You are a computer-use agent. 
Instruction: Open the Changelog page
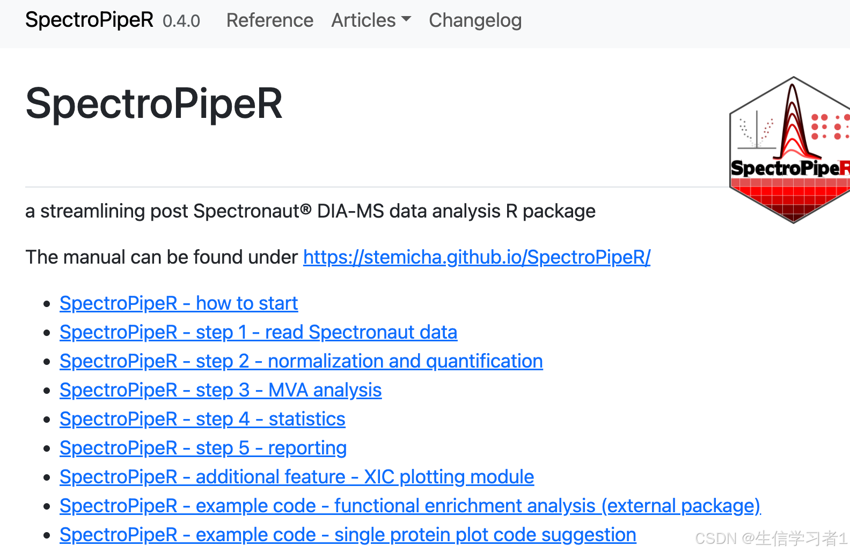(475, 20)
